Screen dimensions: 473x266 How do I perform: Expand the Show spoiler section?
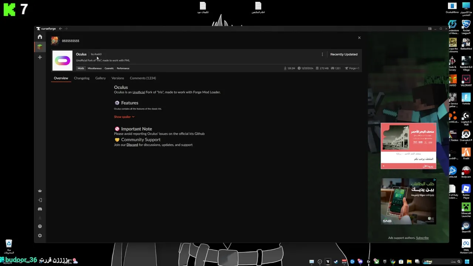pos(124,117)
